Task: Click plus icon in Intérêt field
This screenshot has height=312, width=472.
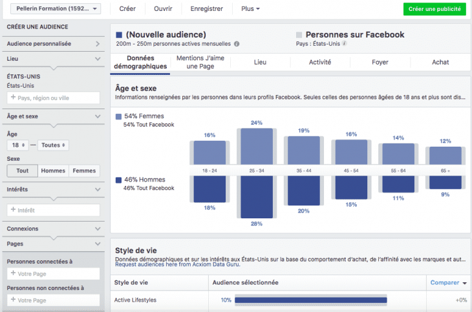Action: (x=14, y=210)
